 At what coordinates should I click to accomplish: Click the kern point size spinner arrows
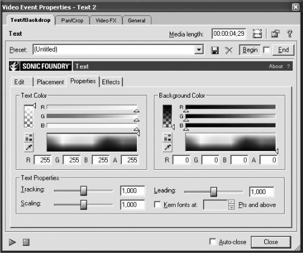click(231, 204)
